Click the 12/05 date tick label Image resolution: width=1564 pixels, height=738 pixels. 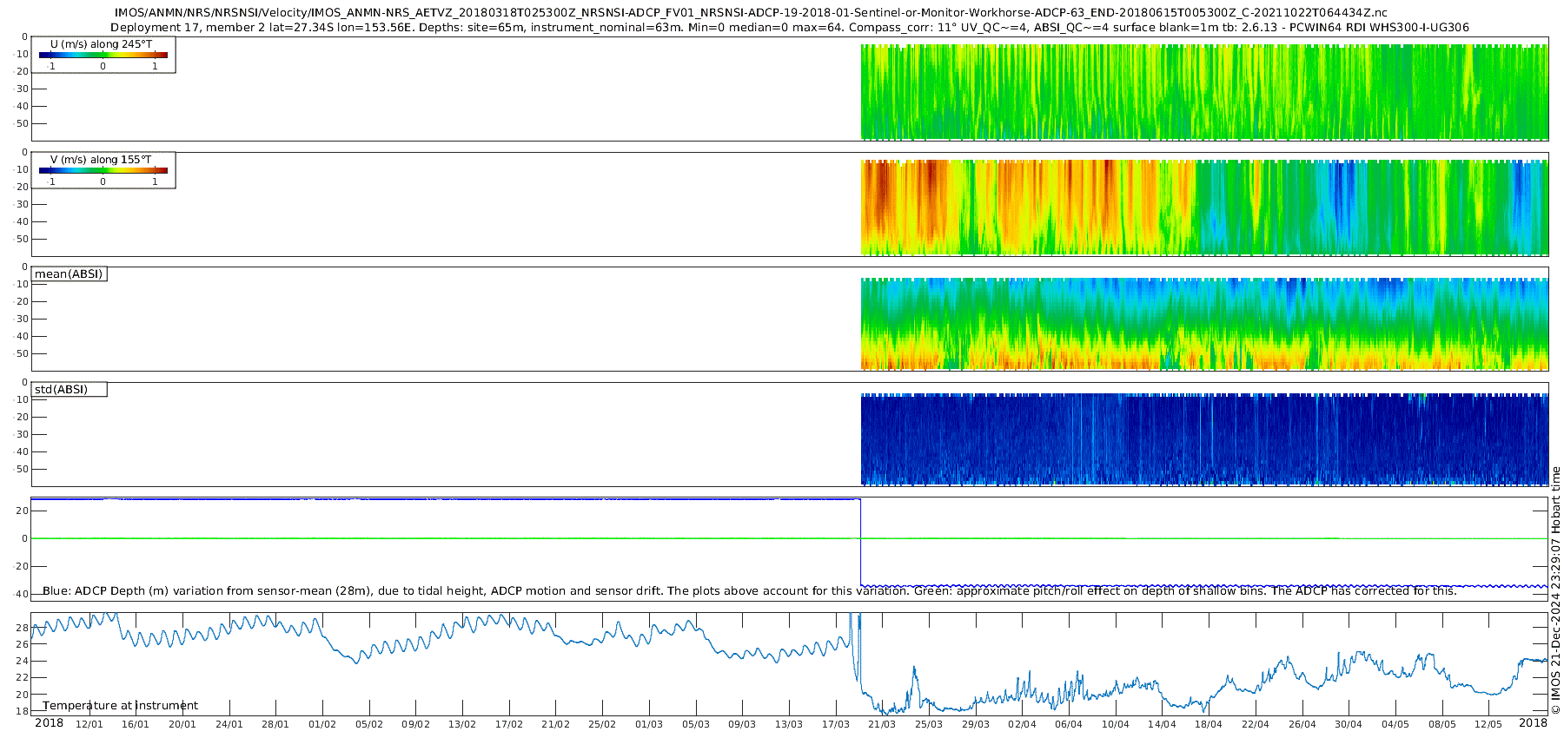(x=1488, y=724)
